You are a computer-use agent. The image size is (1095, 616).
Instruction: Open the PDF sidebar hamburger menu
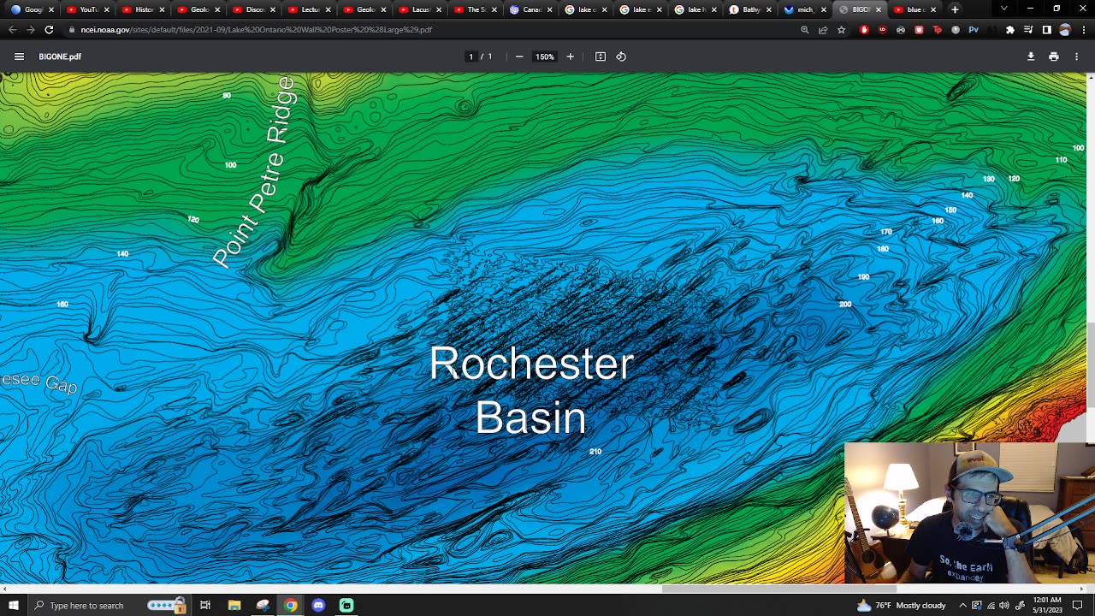[x=19, y=56]
